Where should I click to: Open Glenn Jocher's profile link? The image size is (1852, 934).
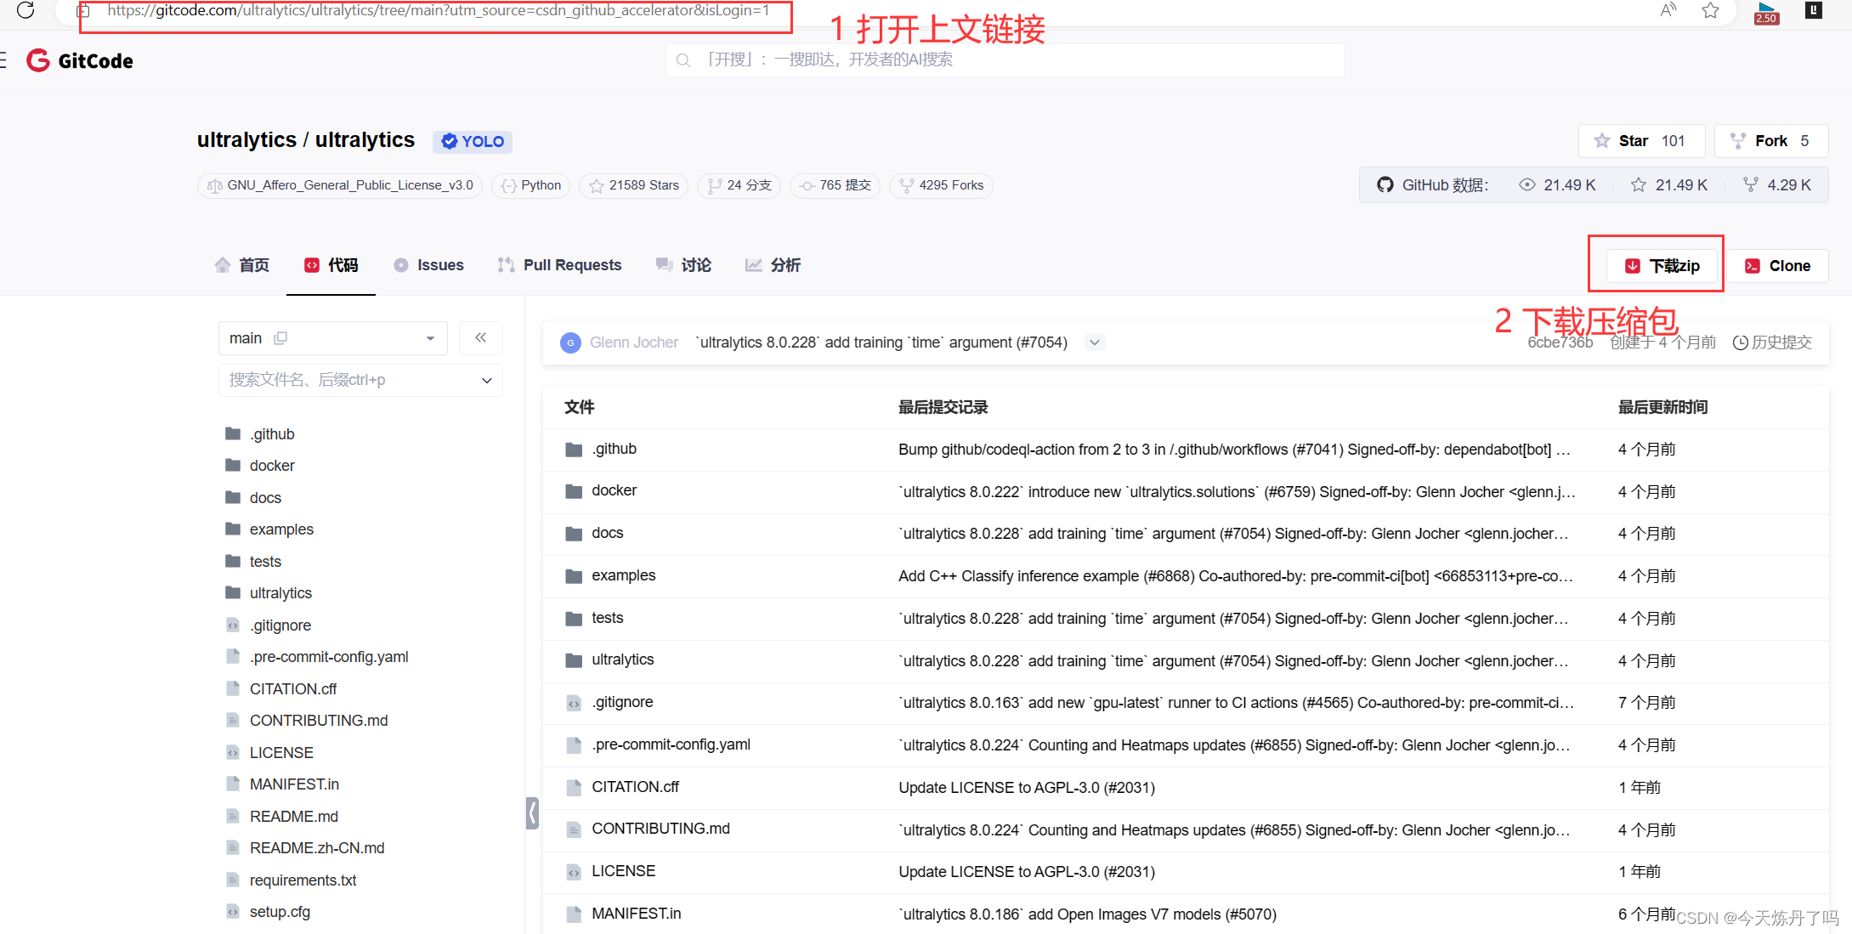[634, 342]
